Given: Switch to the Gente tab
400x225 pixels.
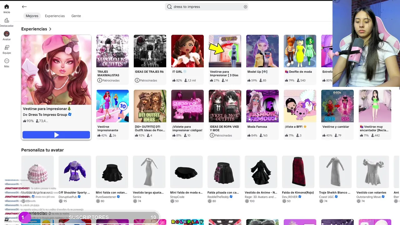Looking at the screenshot, I should (76, 16).
